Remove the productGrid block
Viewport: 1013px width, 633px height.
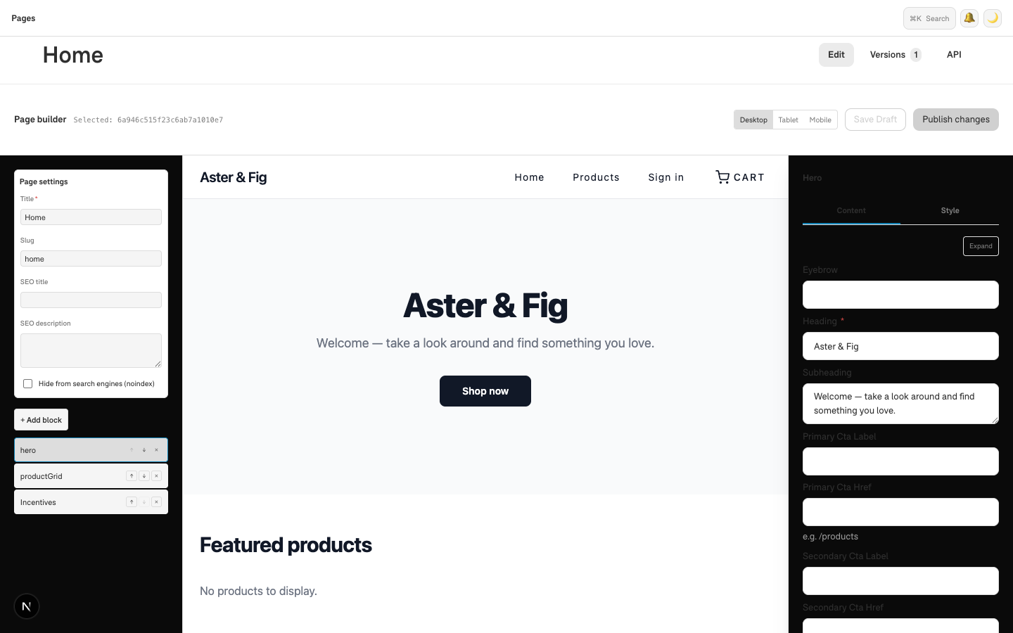[x=157, y=476]
